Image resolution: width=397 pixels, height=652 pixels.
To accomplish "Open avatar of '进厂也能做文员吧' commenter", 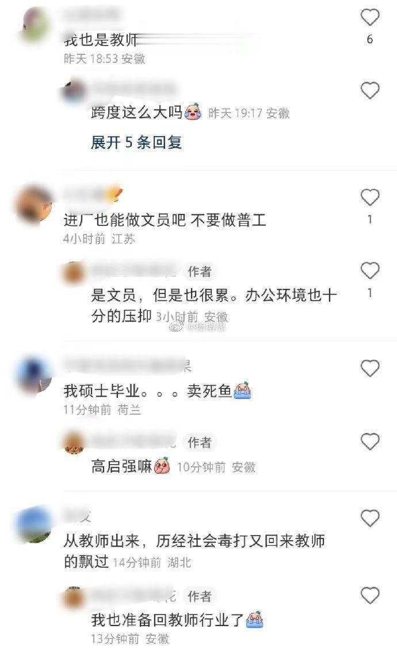I will pyautogui.click(x=34, y=205).
